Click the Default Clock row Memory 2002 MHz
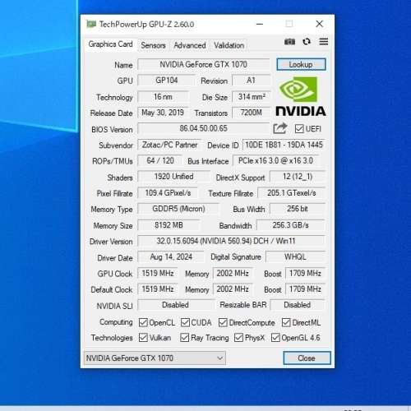411x411 pixels. 233,289
